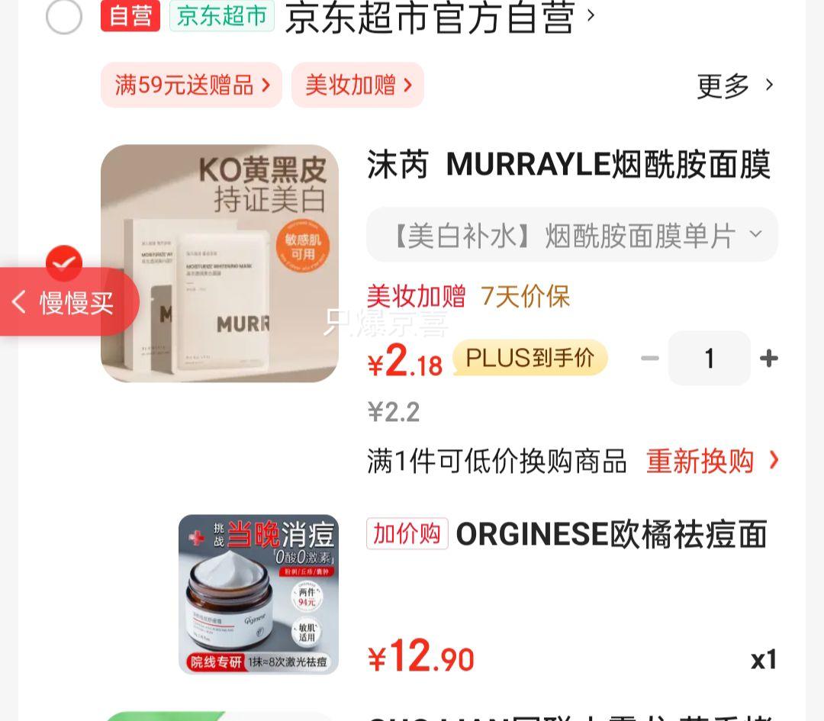
Task: Open 烟酰胺面膜单片 variant dropdown
Action: 572,235
